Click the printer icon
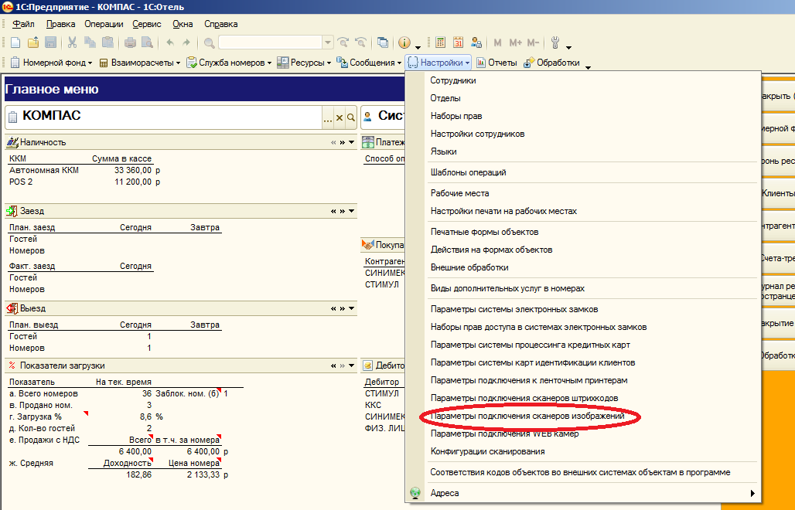 (x=130, y=43)
